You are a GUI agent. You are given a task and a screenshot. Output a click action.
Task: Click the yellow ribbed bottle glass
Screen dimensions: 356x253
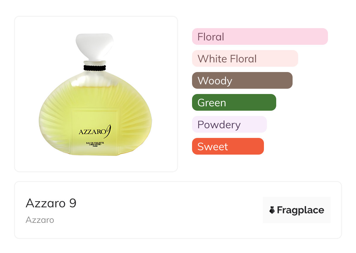click(x=56, y=117)
